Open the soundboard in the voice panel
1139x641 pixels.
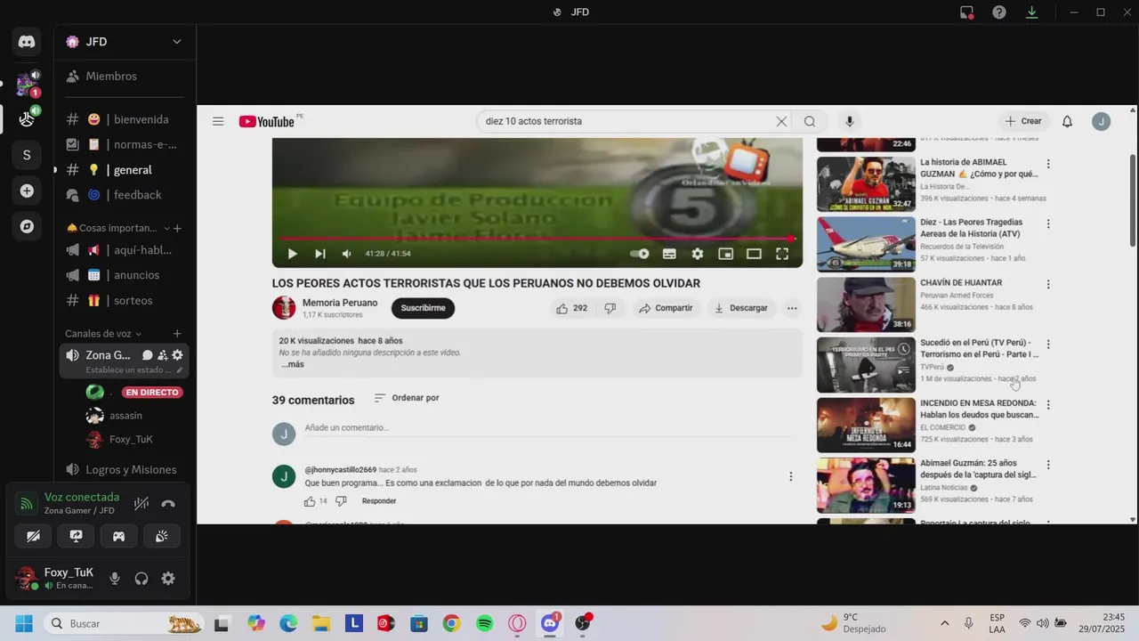click(161, 536)
